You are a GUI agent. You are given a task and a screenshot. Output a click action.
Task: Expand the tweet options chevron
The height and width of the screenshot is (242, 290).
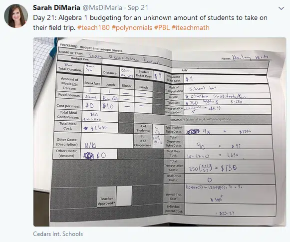(x=281, y=8)
